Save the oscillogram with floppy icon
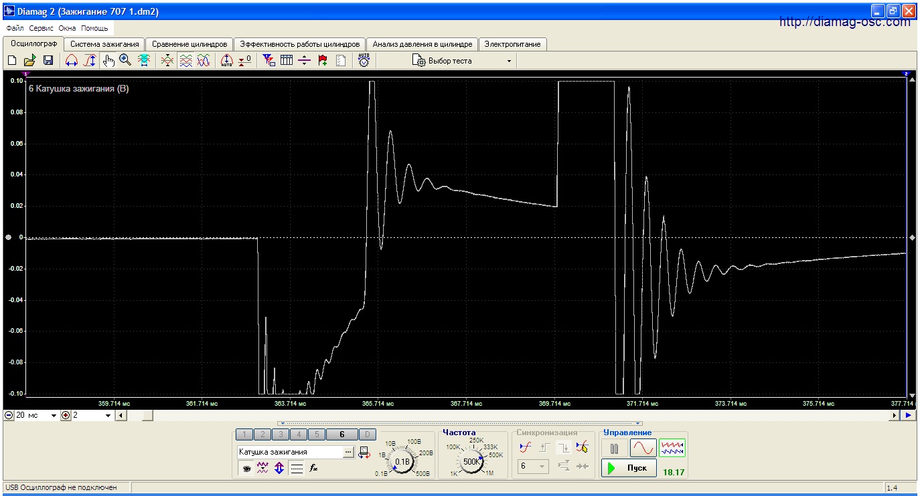This screenshot has width=920, height=496. [x=48, y=60]
